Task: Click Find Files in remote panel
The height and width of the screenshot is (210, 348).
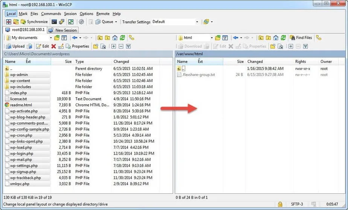Action: pyautogui.click(x=301, y=38)
